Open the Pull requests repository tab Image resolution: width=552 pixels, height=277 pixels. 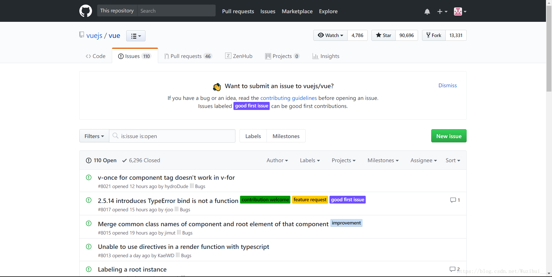tap(188, 56)
